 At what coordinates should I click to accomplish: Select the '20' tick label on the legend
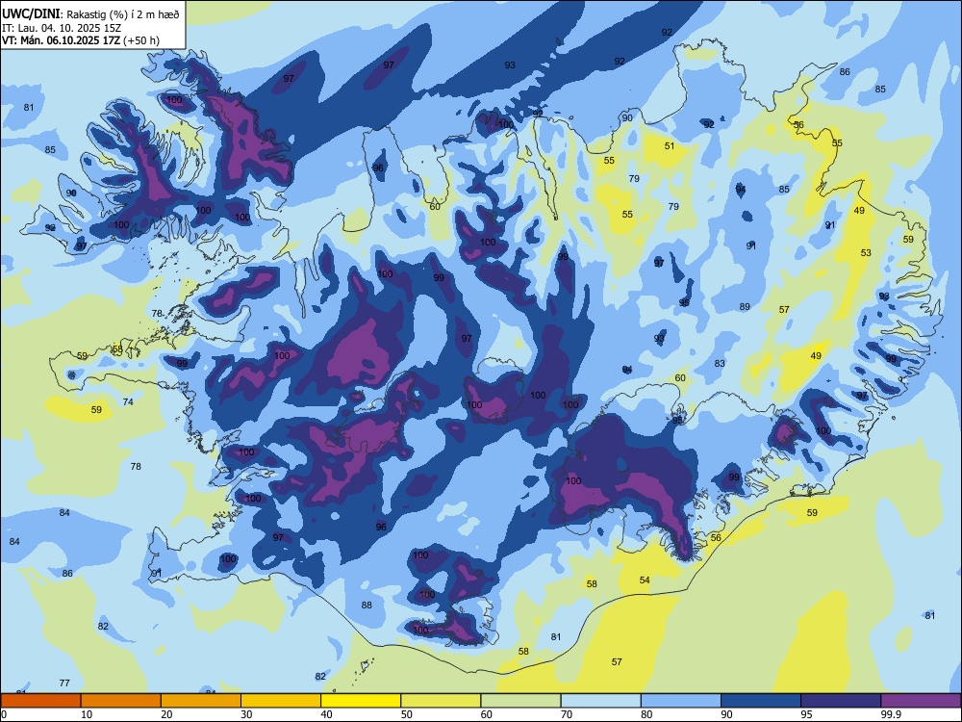coord(166,714)
